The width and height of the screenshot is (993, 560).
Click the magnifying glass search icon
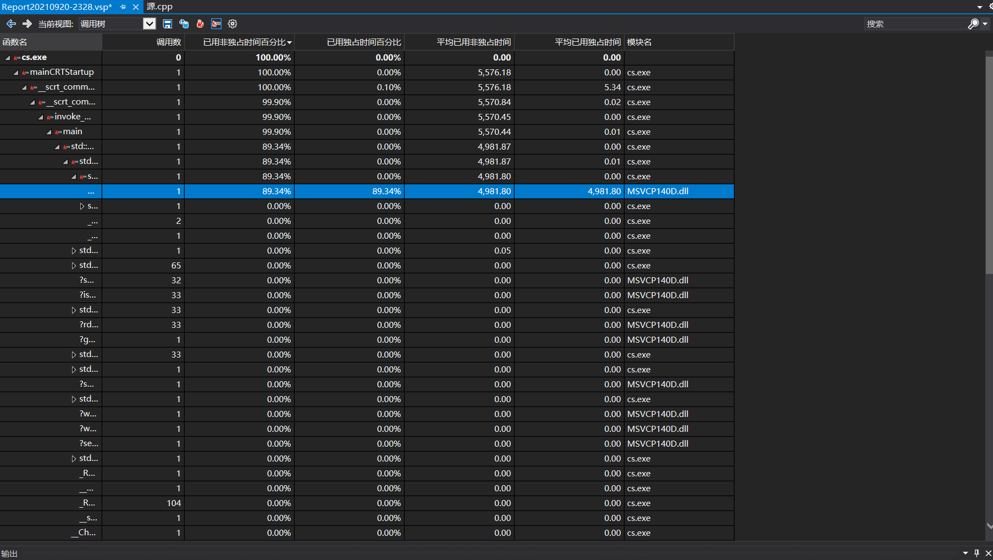click(x=973, y=24)
